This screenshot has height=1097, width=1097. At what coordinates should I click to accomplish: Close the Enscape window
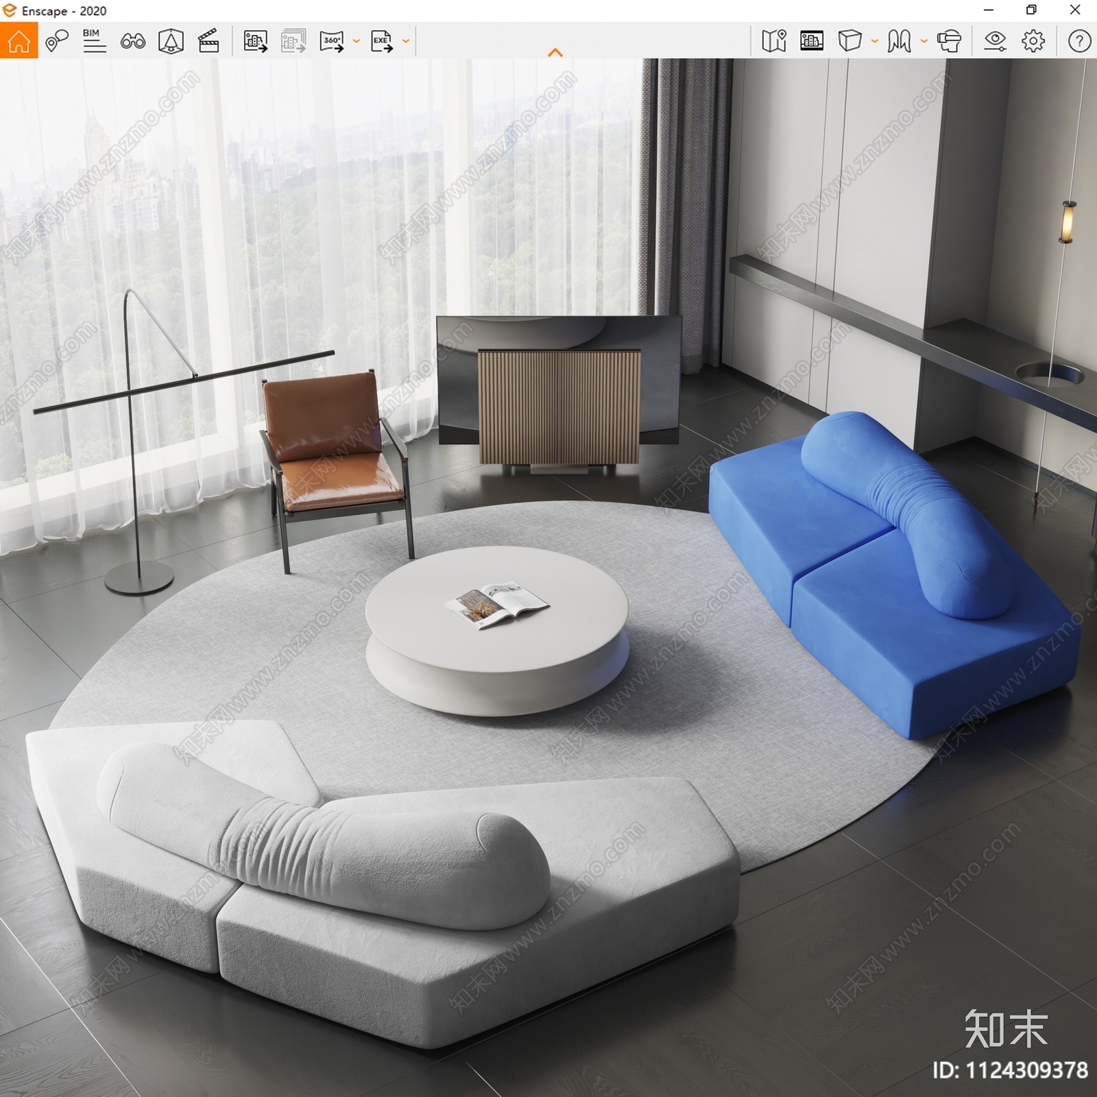tap(1075, 10)
